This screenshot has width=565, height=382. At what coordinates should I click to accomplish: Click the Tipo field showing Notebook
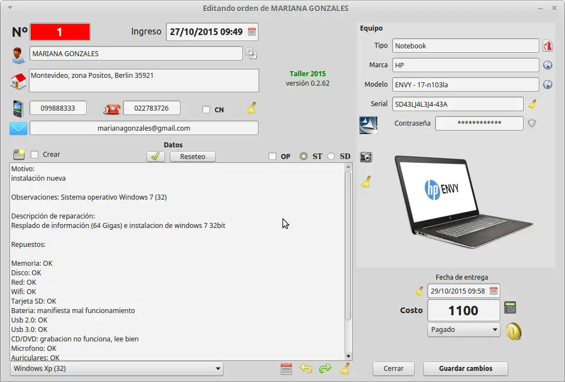466,46
